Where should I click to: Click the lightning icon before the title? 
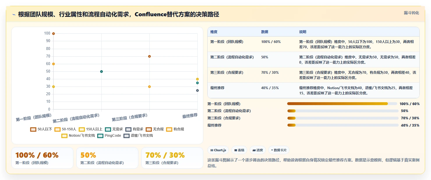(14, 15)
